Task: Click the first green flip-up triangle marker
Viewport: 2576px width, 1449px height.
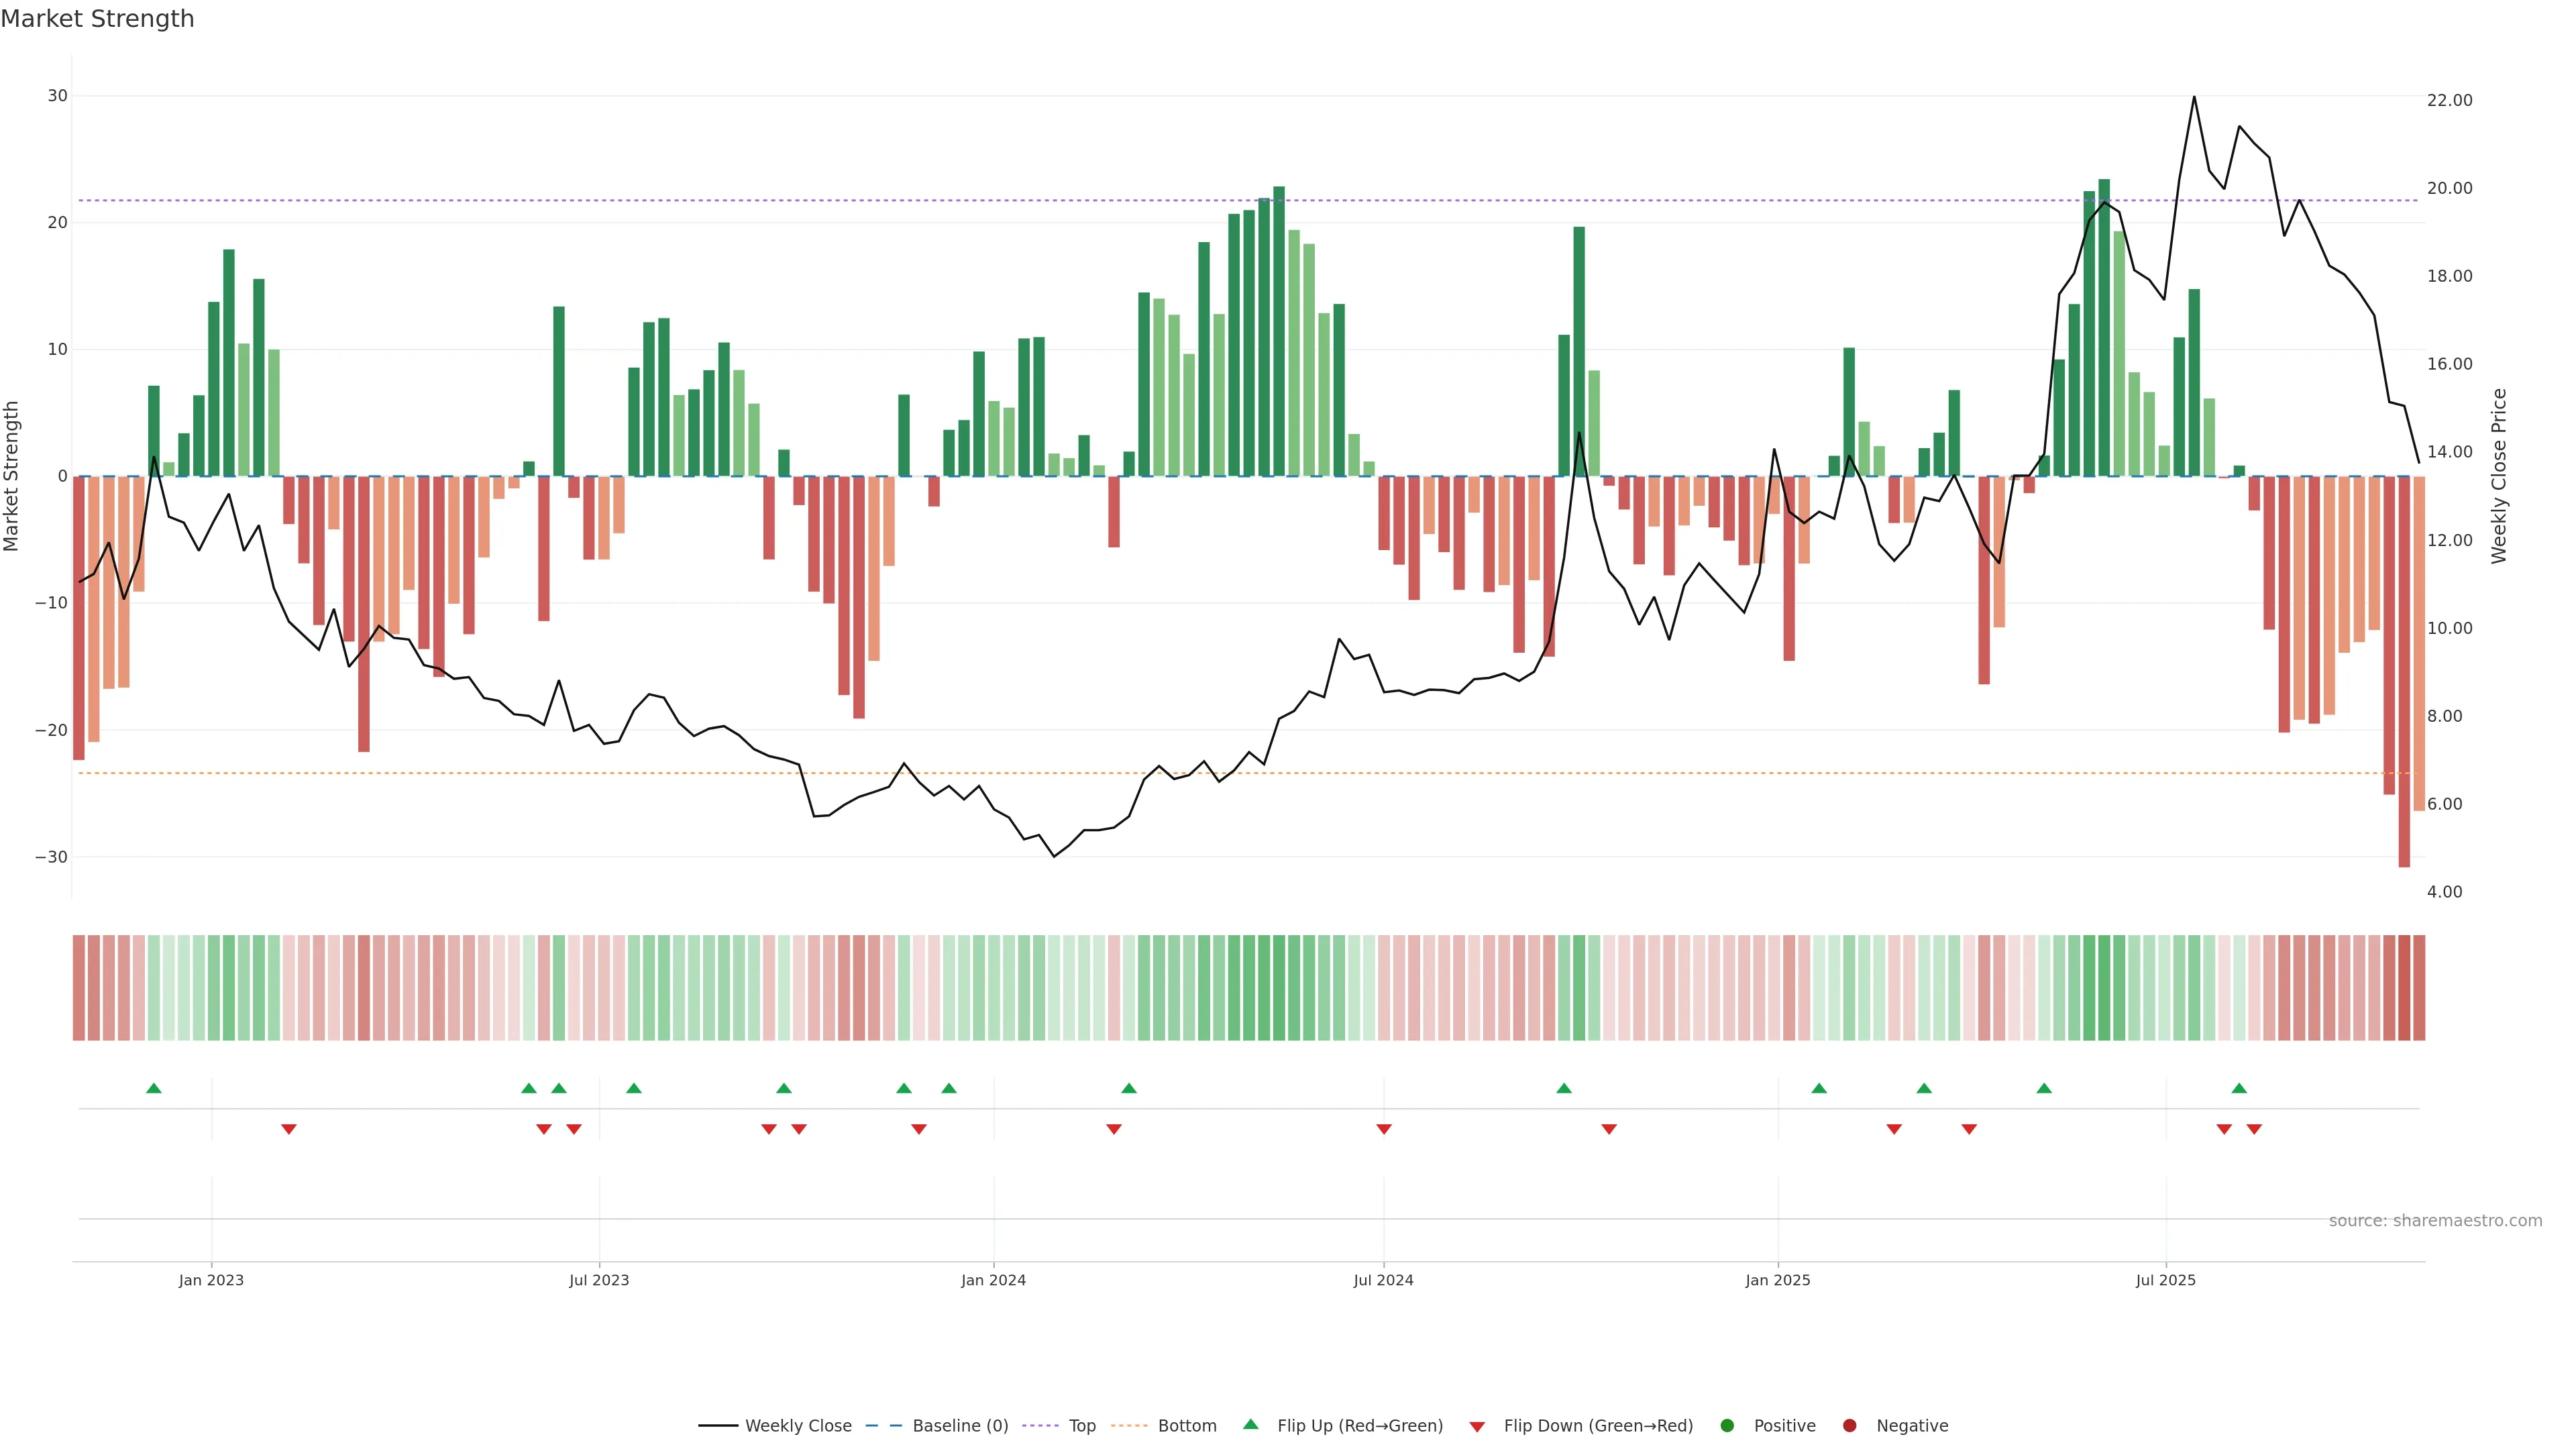Action: point(154,1088)
